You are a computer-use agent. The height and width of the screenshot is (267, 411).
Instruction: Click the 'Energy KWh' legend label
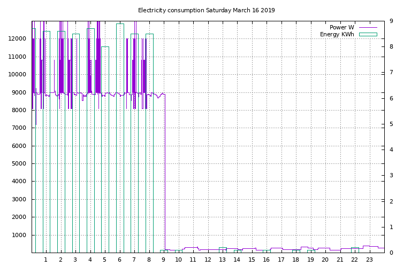click(x=337, y=35)
